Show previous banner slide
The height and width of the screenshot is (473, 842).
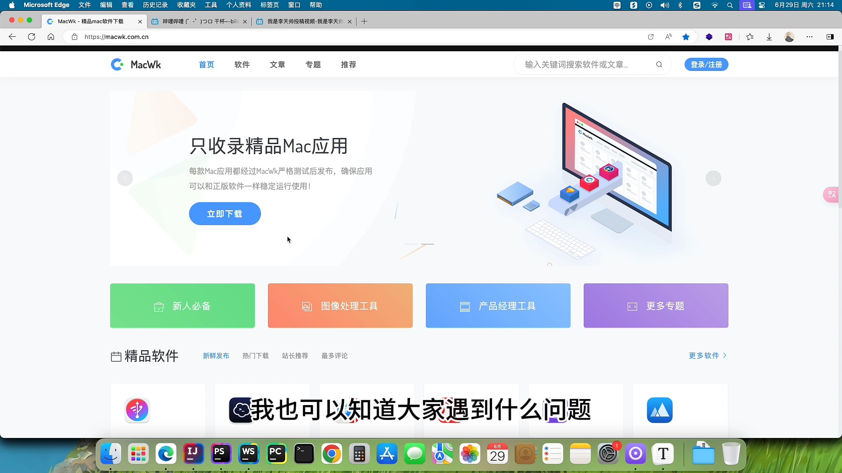coord(125,178)
